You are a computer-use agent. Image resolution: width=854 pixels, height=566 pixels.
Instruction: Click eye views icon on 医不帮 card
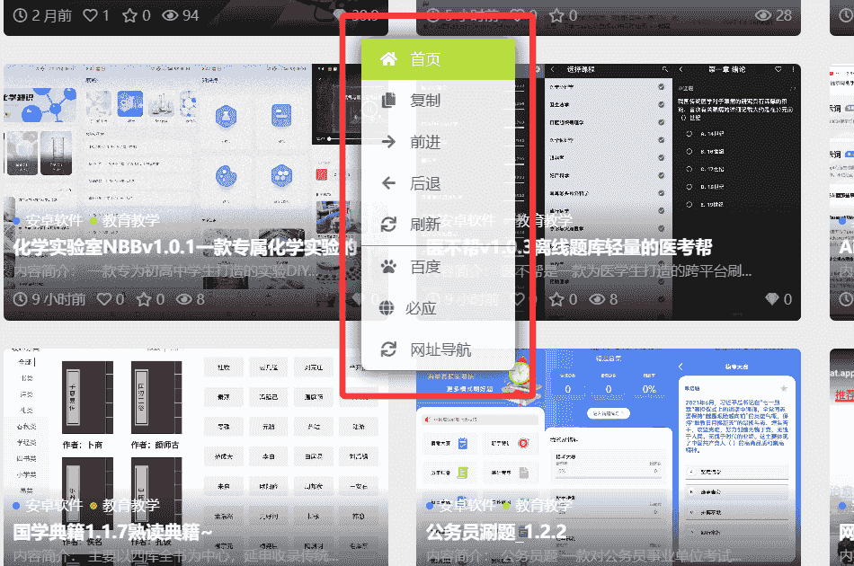point(597,299)
